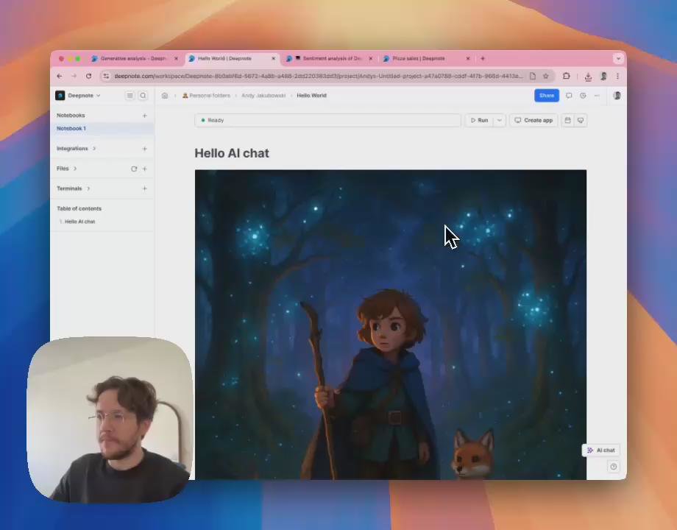Go to the home breadcrumb icon

(165, 96)
